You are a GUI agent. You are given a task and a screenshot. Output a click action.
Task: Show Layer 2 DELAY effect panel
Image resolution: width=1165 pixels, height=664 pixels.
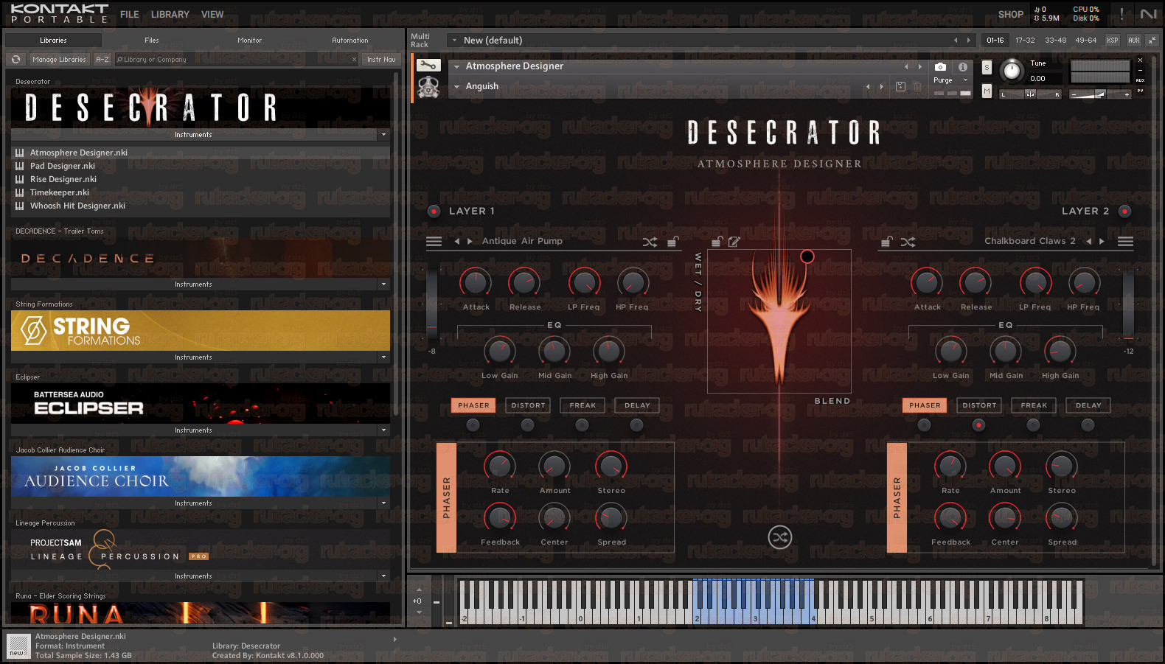point(1088,405)
